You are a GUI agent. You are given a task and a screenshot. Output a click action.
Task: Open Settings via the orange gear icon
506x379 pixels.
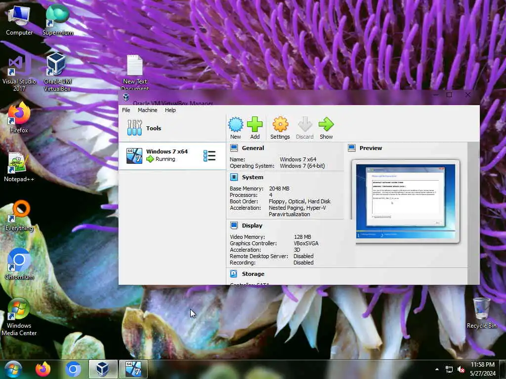[x=280, y=124]
